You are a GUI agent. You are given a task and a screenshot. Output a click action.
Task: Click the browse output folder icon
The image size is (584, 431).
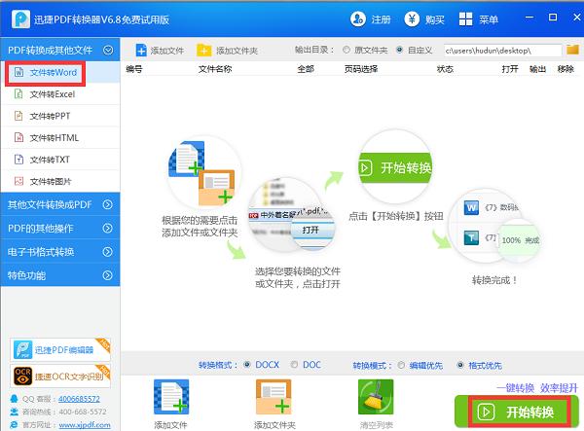point(572,50)
